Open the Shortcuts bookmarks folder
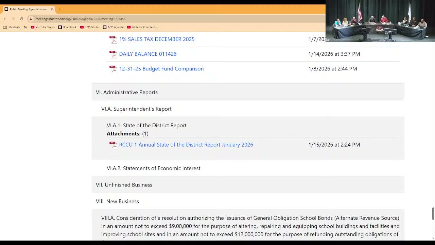435x245 pixels. [12, 27]
